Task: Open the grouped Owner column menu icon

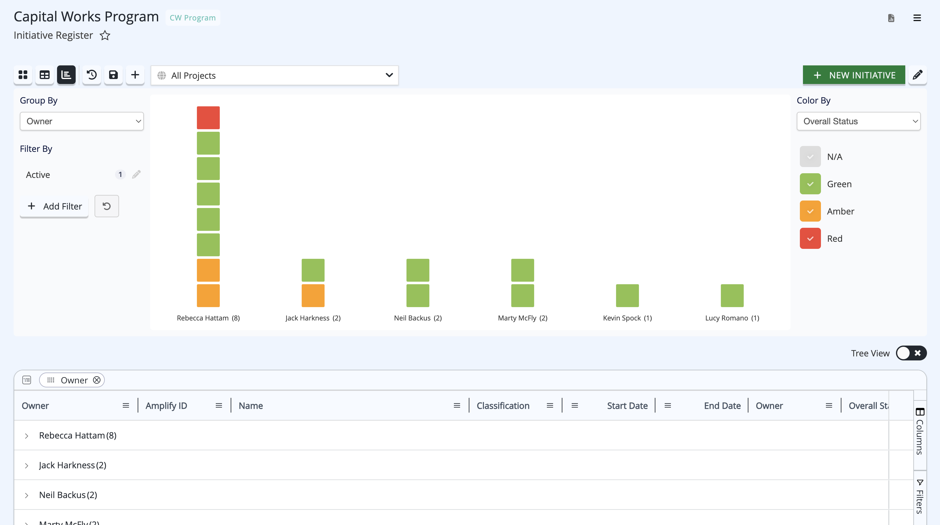Action: (x=126, y=405)
